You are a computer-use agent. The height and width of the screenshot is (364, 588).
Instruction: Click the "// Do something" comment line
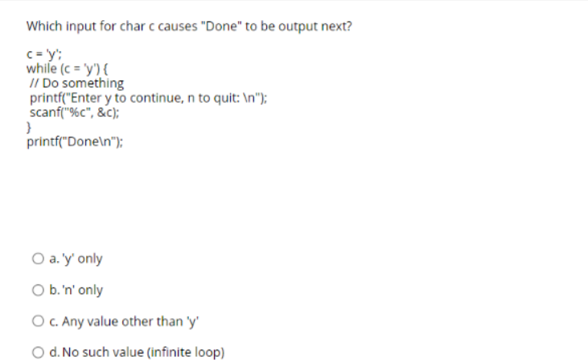click(x=76, y=83)
